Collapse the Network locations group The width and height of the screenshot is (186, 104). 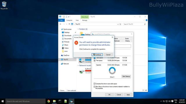tap(78, 66)
